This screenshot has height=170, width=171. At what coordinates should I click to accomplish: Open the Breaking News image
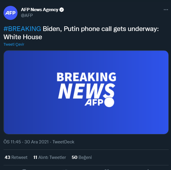tap(86, 92)
